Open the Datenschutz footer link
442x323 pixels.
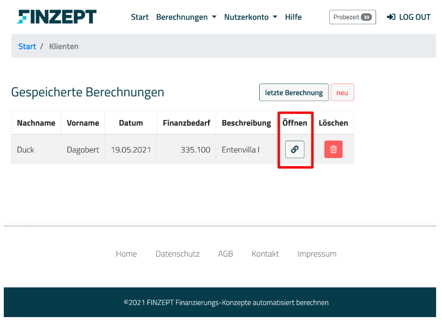click(x=178, y=254)
